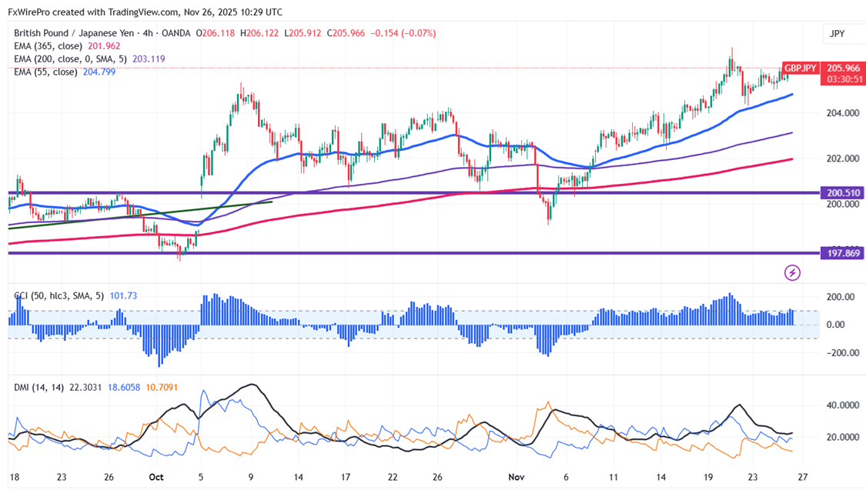Click the DMI value 22.3031

point(85,388)
